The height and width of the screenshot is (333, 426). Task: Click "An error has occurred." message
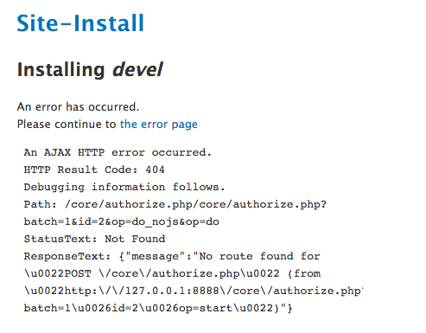(x=78, y=107)
